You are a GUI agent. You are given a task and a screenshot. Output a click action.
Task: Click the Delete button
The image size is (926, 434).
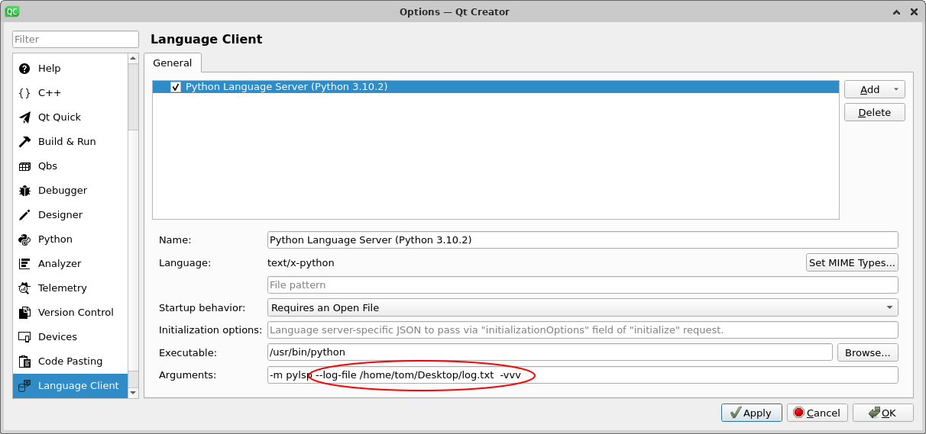(875, 112)
